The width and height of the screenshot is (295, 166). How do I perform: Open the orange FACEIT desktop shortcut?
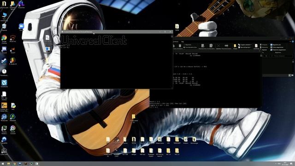click(13, 49)
